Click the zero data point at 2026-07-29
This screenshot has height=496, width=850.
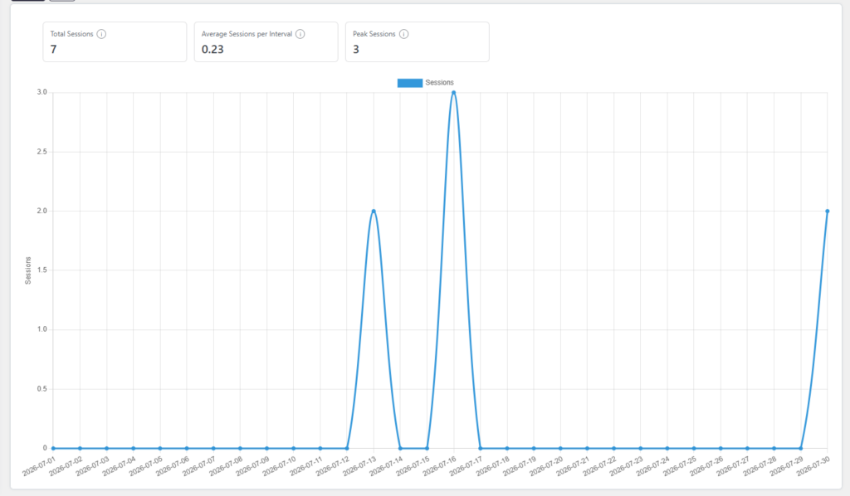click(801, 449)
